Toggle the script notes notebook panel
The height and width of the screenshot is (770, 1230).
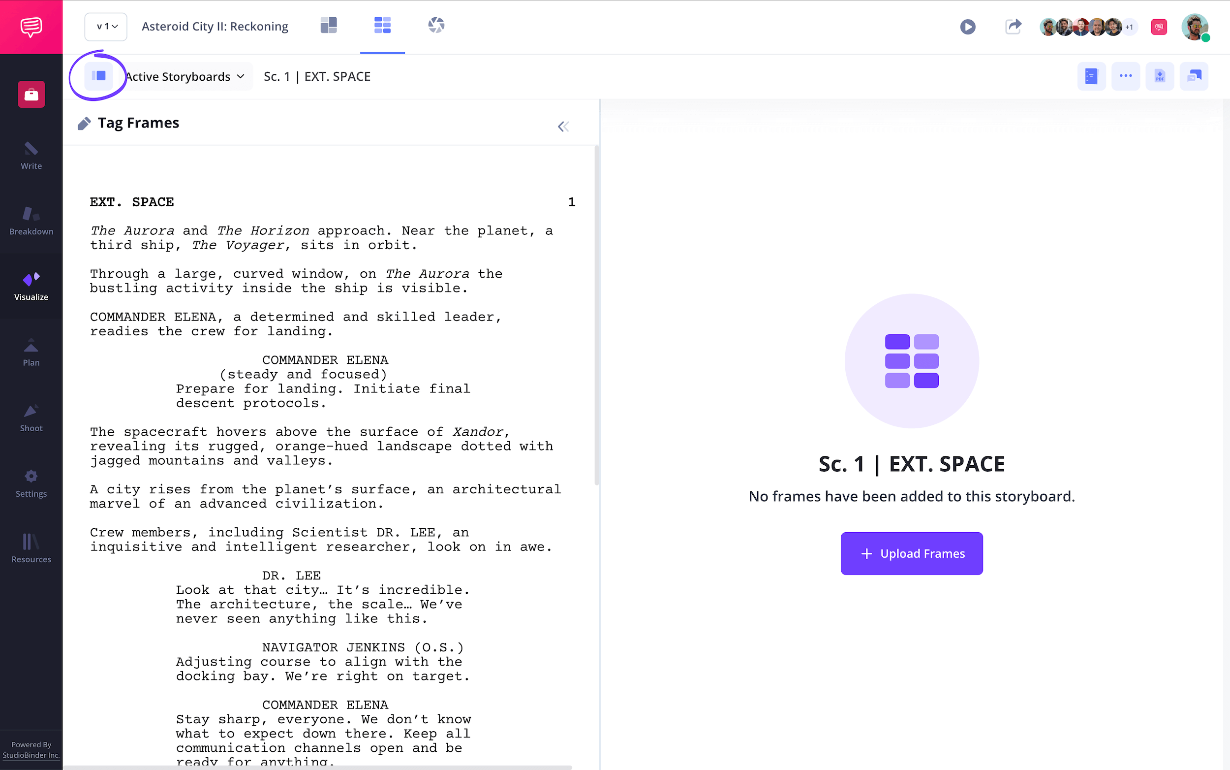(1091, 75)
